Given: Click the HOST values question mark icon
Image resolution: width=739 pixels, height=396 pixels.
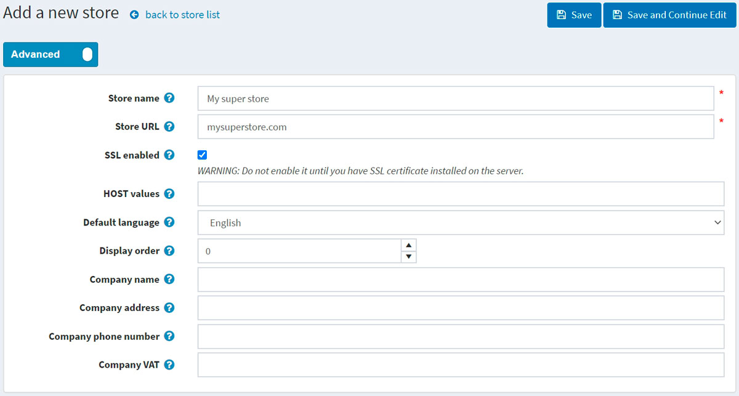Looking at the screenshot, I should tap(169, 194).
